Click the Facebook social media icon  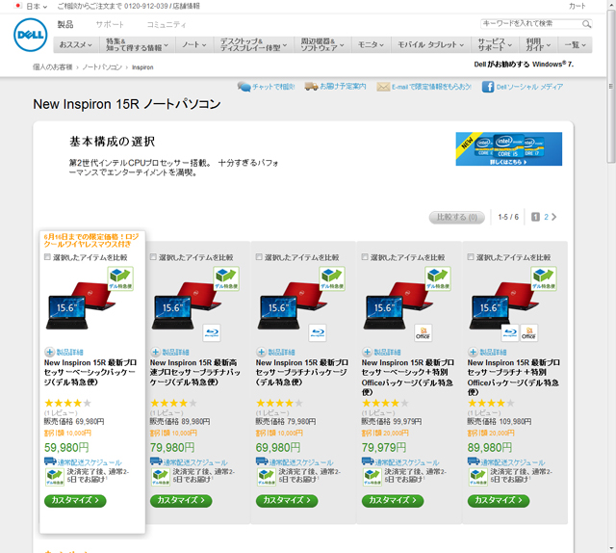click(x=488, y=87)
